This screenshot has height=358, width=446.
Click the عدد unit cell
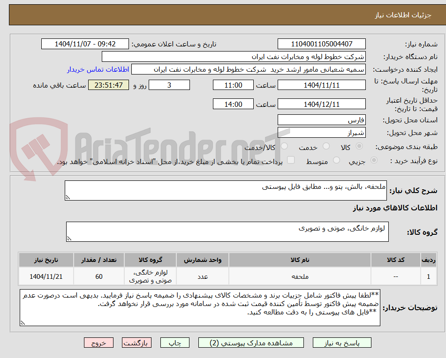[203, 276]
